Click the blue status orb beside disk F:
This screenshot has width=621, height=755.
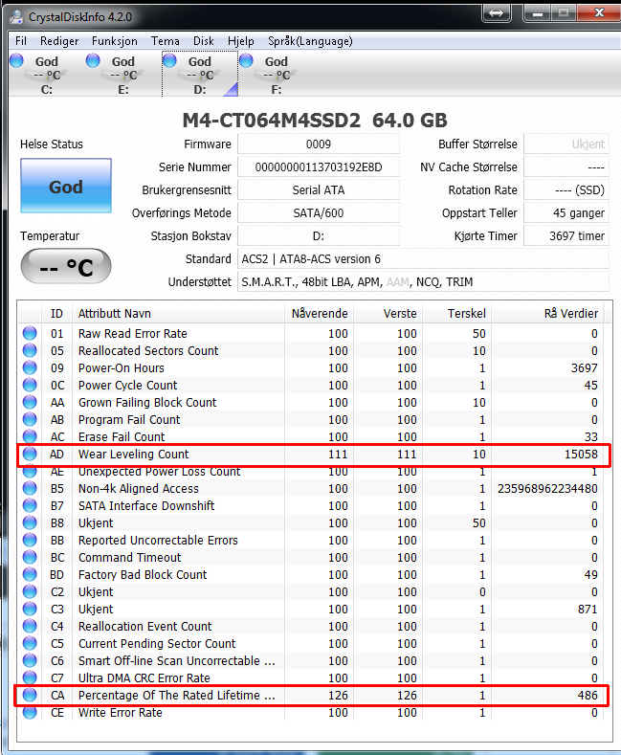click(x=247, y=60)
